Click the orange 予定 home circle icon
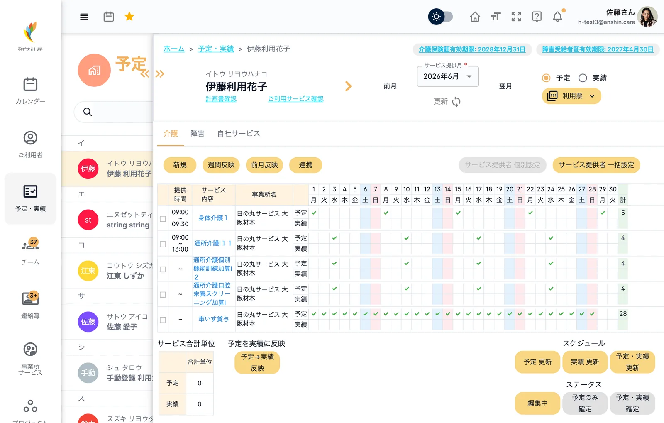664x423 pixels. tap(94, 70)
